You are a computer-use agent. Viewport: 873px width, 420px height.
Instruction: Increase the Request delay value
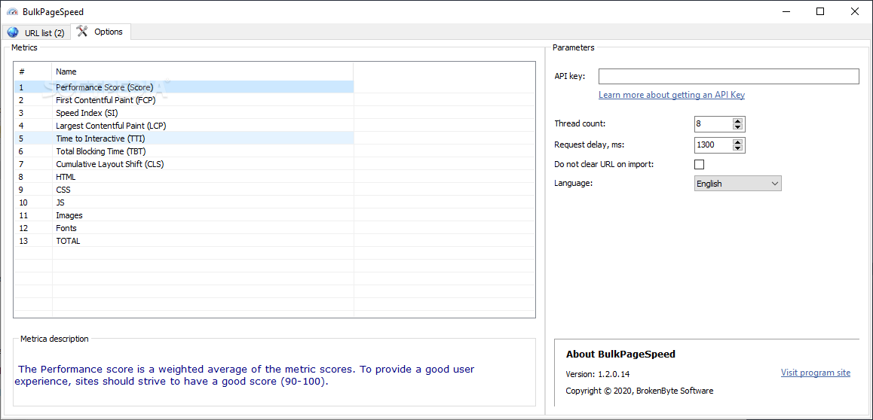click(738, 142)
